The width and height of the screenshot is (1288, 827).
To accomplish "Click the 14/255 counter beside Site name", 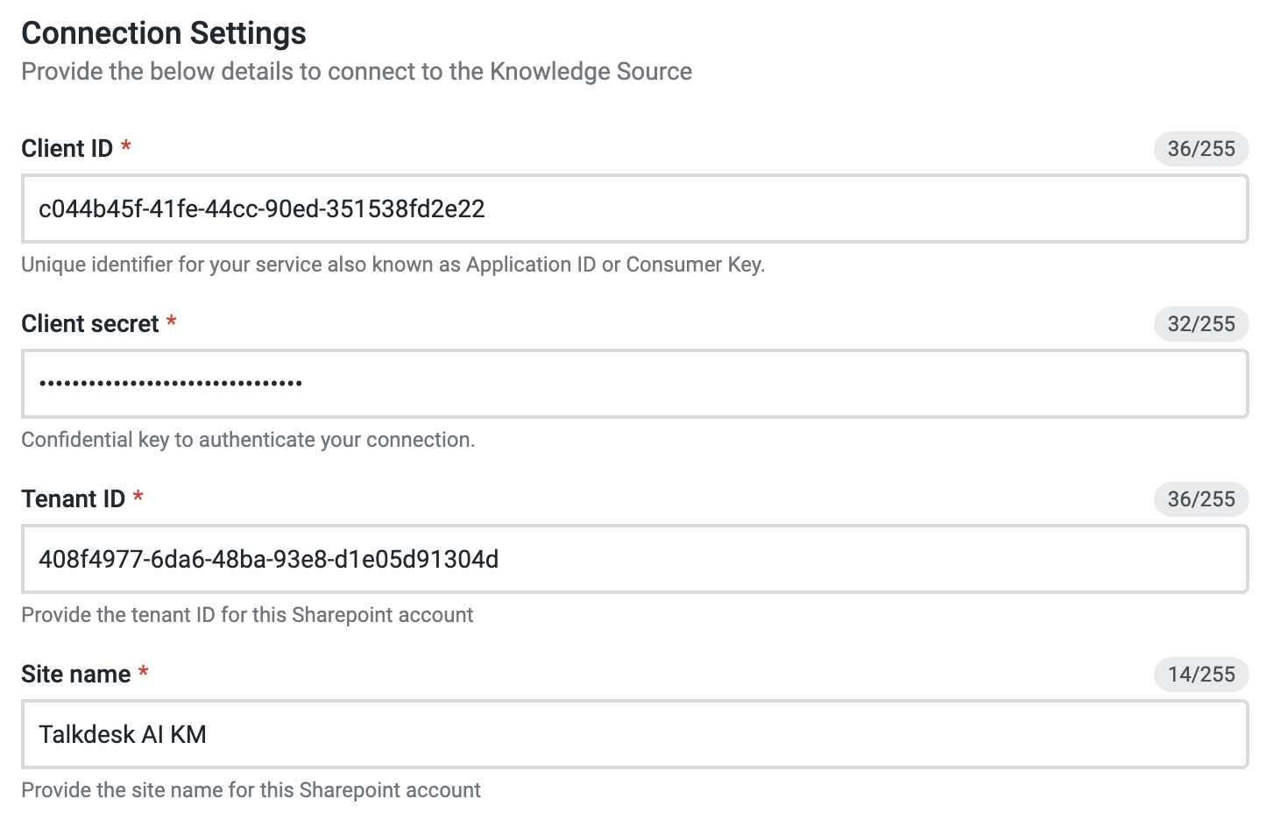I will click(x=1201, y=675).
